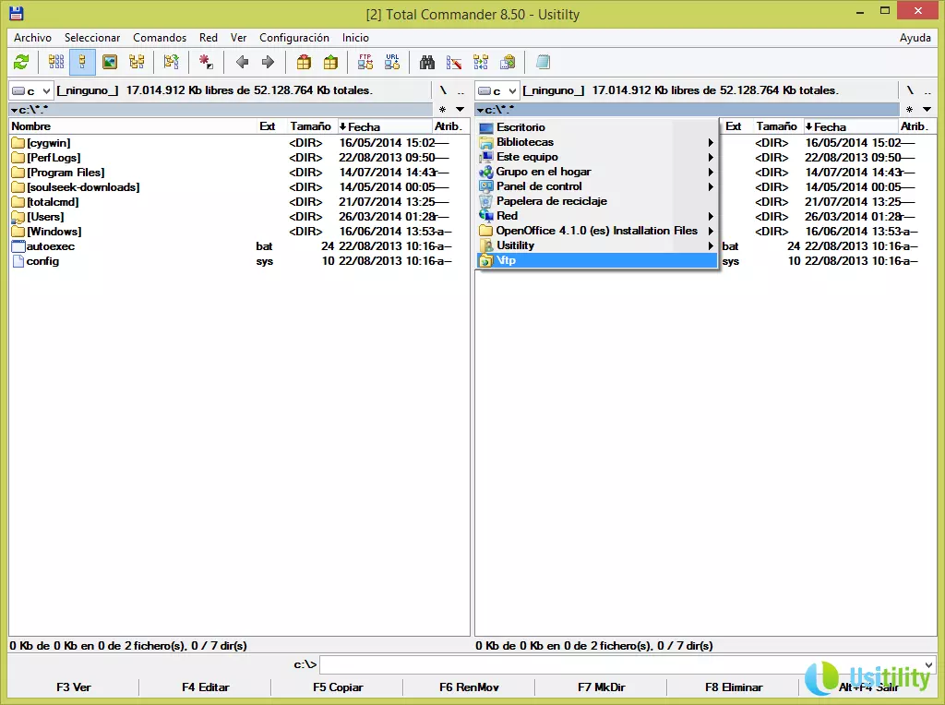Switch to thumbnail view via the picture icon
The image size is (945, 705).
(x=110, y=62)
